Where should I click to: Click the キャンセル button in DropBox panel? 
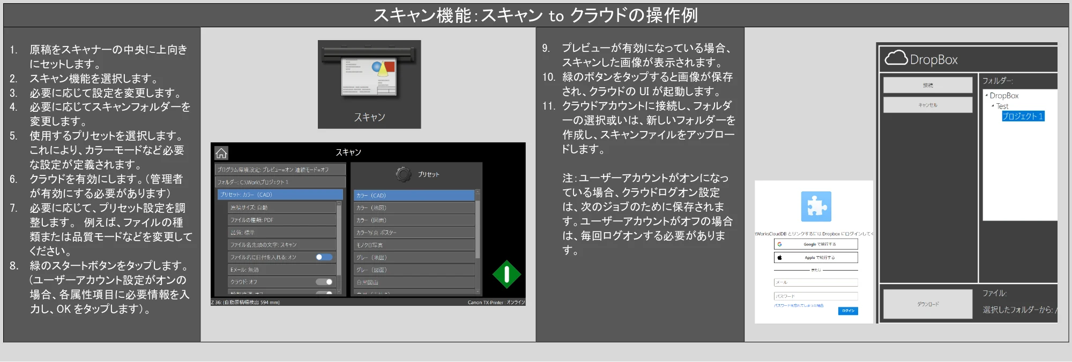(x=928, y=105)
